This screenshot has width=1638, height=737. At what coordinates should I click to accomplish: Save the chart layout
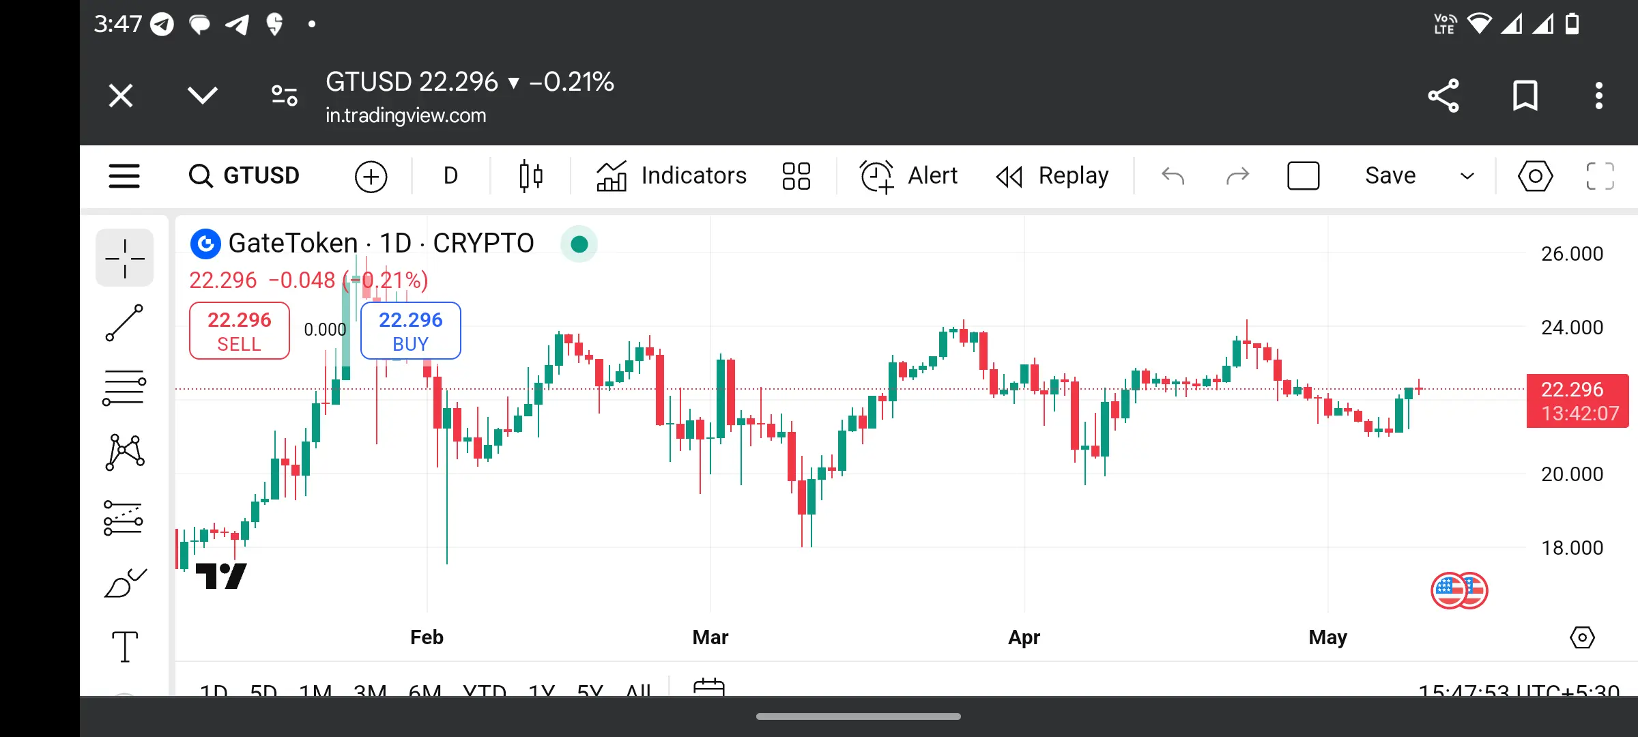click(1390, 176)
